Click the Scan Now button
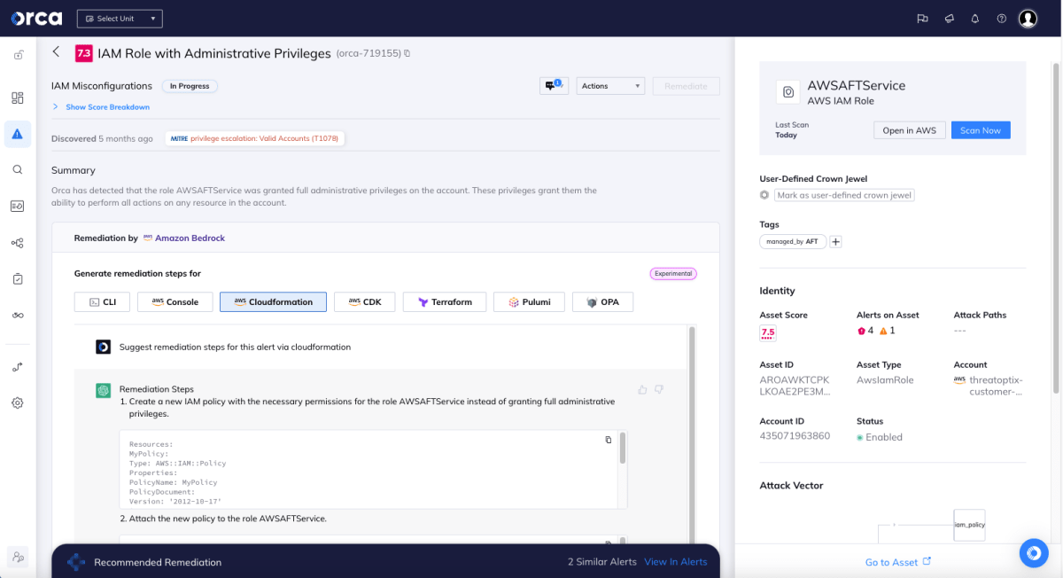Screen dimensions: 1063x578 pos(981,130)
